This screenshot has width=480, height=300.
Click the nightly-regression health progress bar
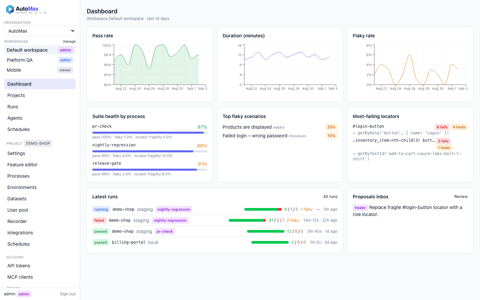(x=150, y=151)
